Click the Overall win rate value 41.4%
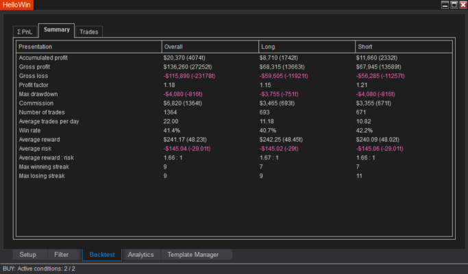This screenshot has width=468, height=274. pyautogui.click(x=171, y=129)
